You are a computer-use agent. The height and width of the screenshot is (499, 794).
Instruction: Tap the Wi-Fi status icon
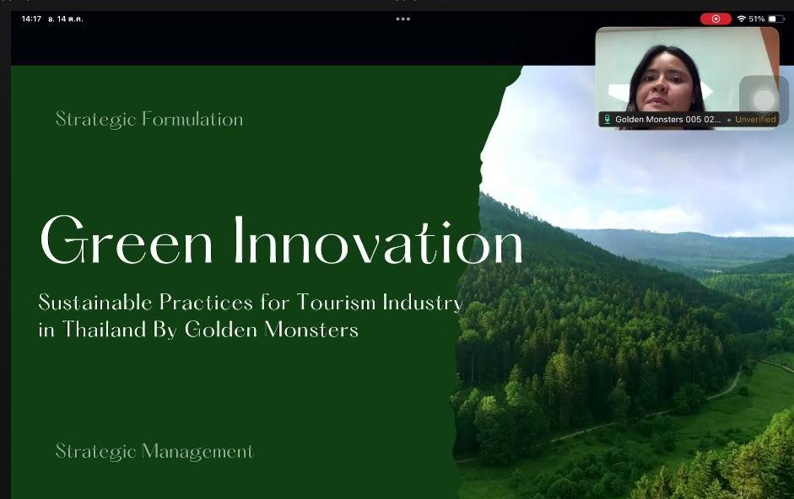point(741,19)
